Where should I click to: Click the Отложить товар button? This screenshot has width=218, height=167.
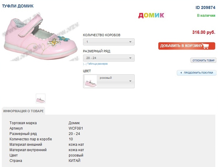(x=203, y=60)
